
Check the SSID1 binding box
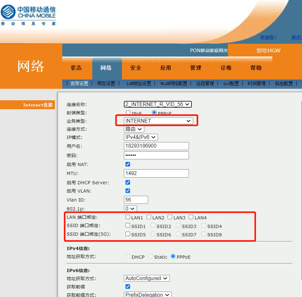pyautogui.click(x=128, y=225)
